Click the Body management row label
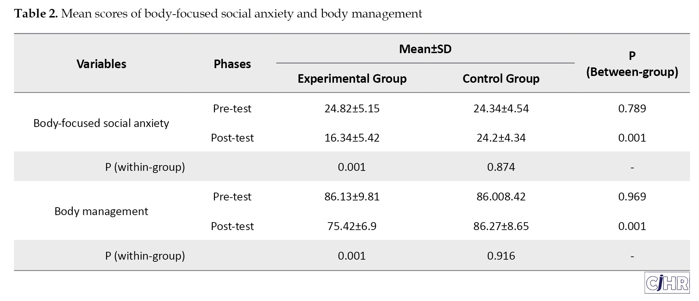The width and height of the screenshot is (699, 301). click(x=101, y=211)
